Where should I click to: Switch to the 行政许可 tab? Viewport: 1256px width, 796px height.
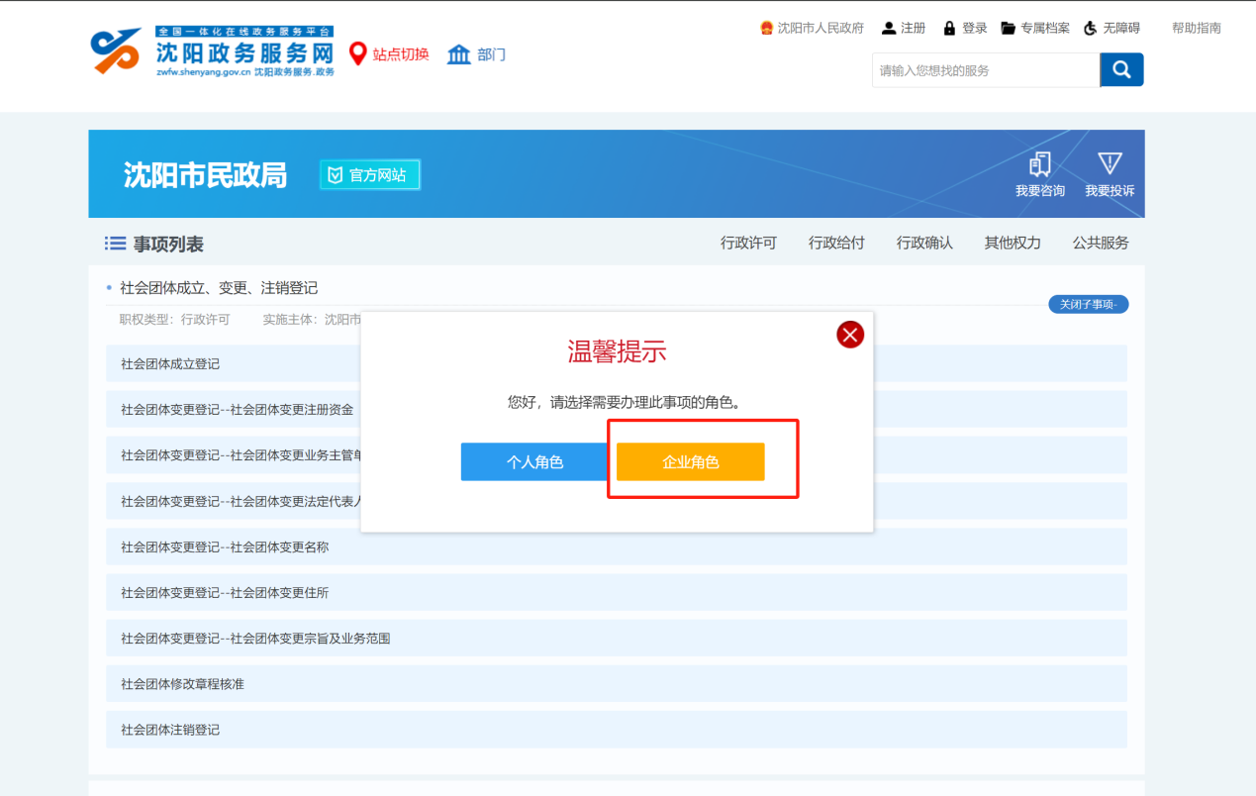pos(748,243)
